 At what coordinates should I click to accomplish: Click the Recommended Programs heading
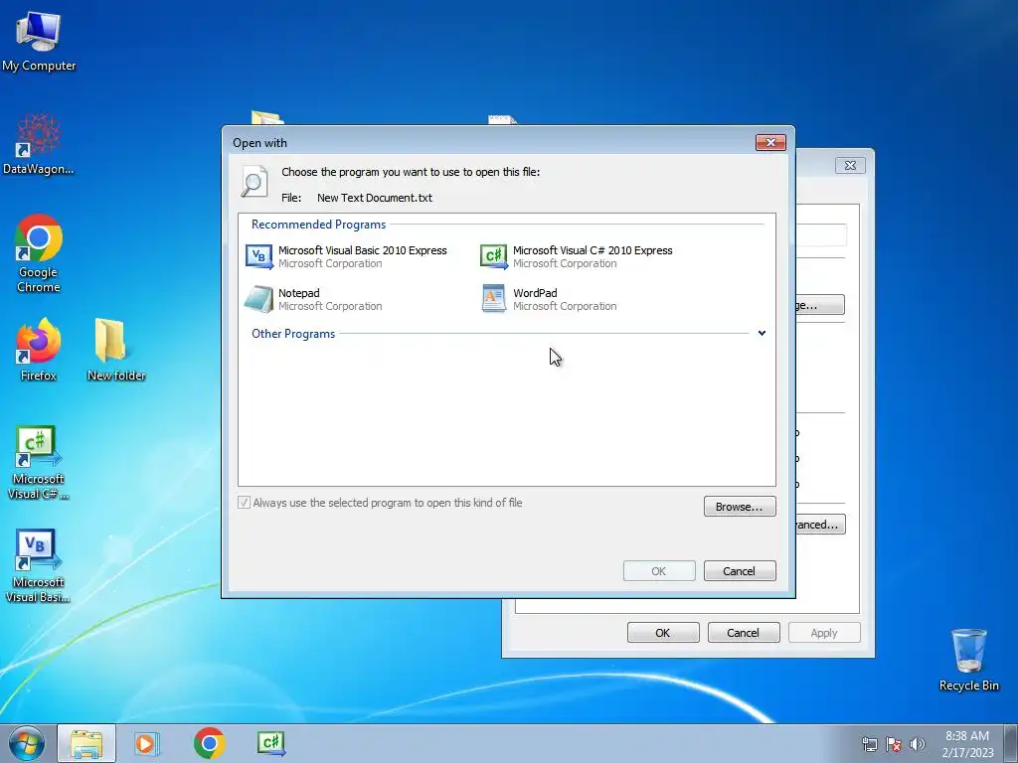318,225
